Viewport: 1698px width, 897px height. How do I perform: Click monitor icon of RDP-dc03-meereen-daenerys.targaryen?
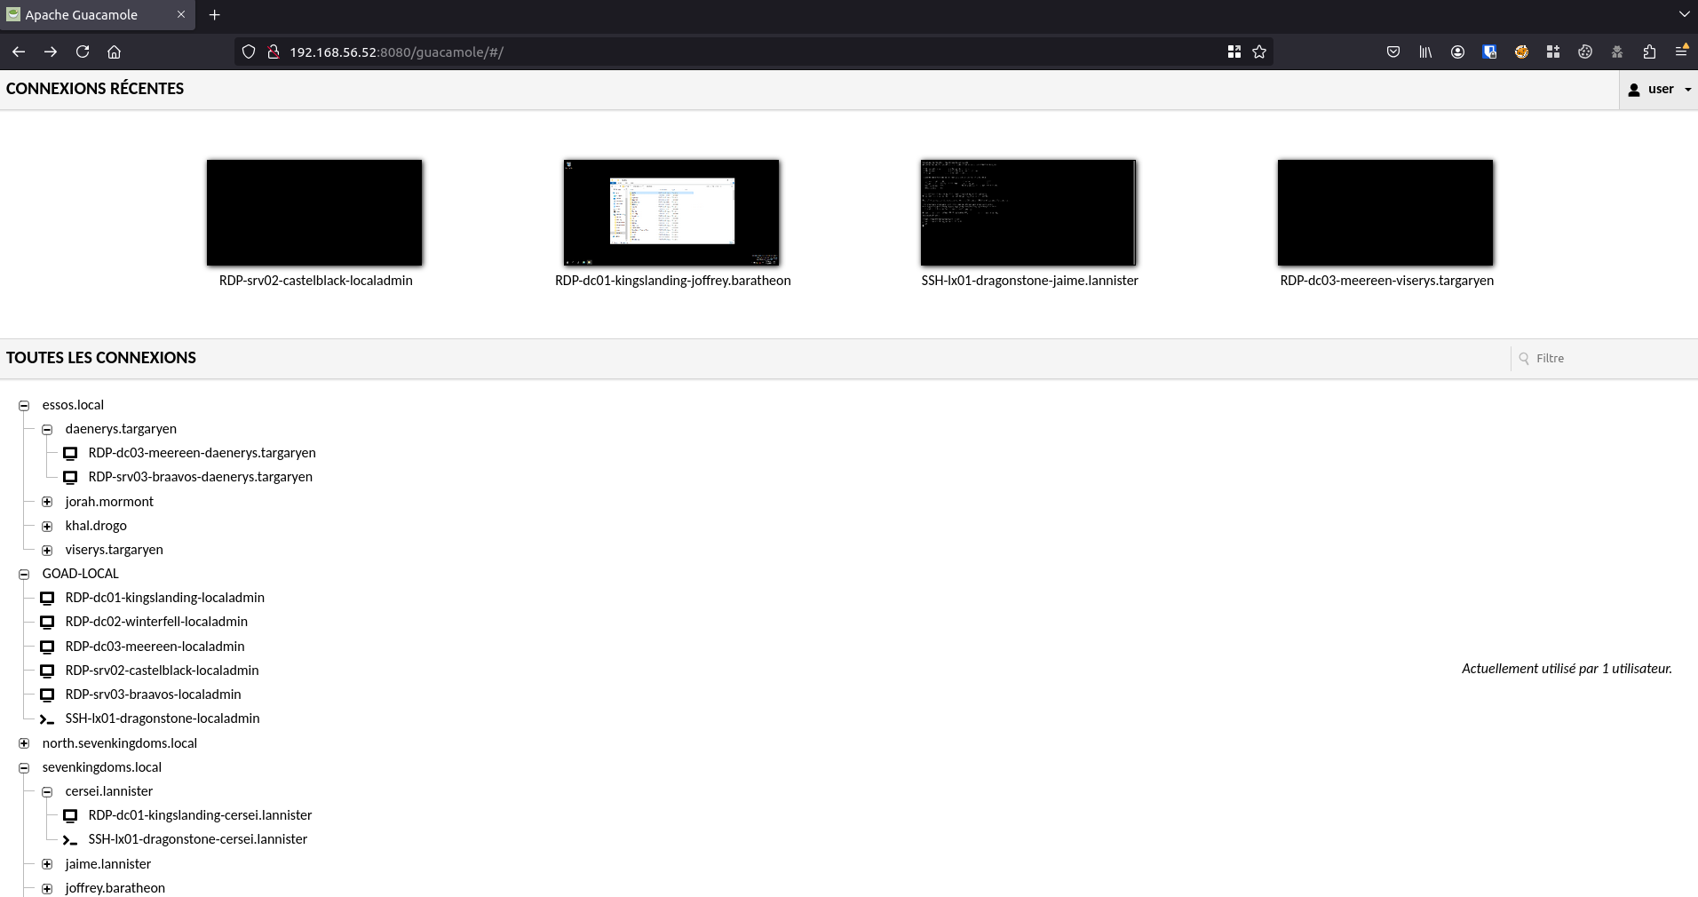coord(70,453)
